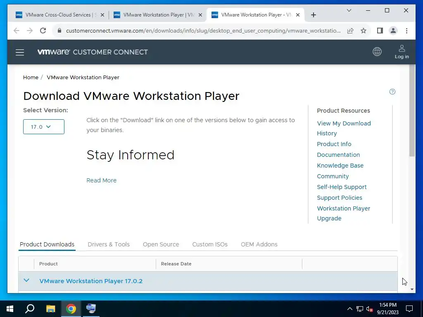
Task: Go back with the browser back arrow
Action: coord(17,31)
